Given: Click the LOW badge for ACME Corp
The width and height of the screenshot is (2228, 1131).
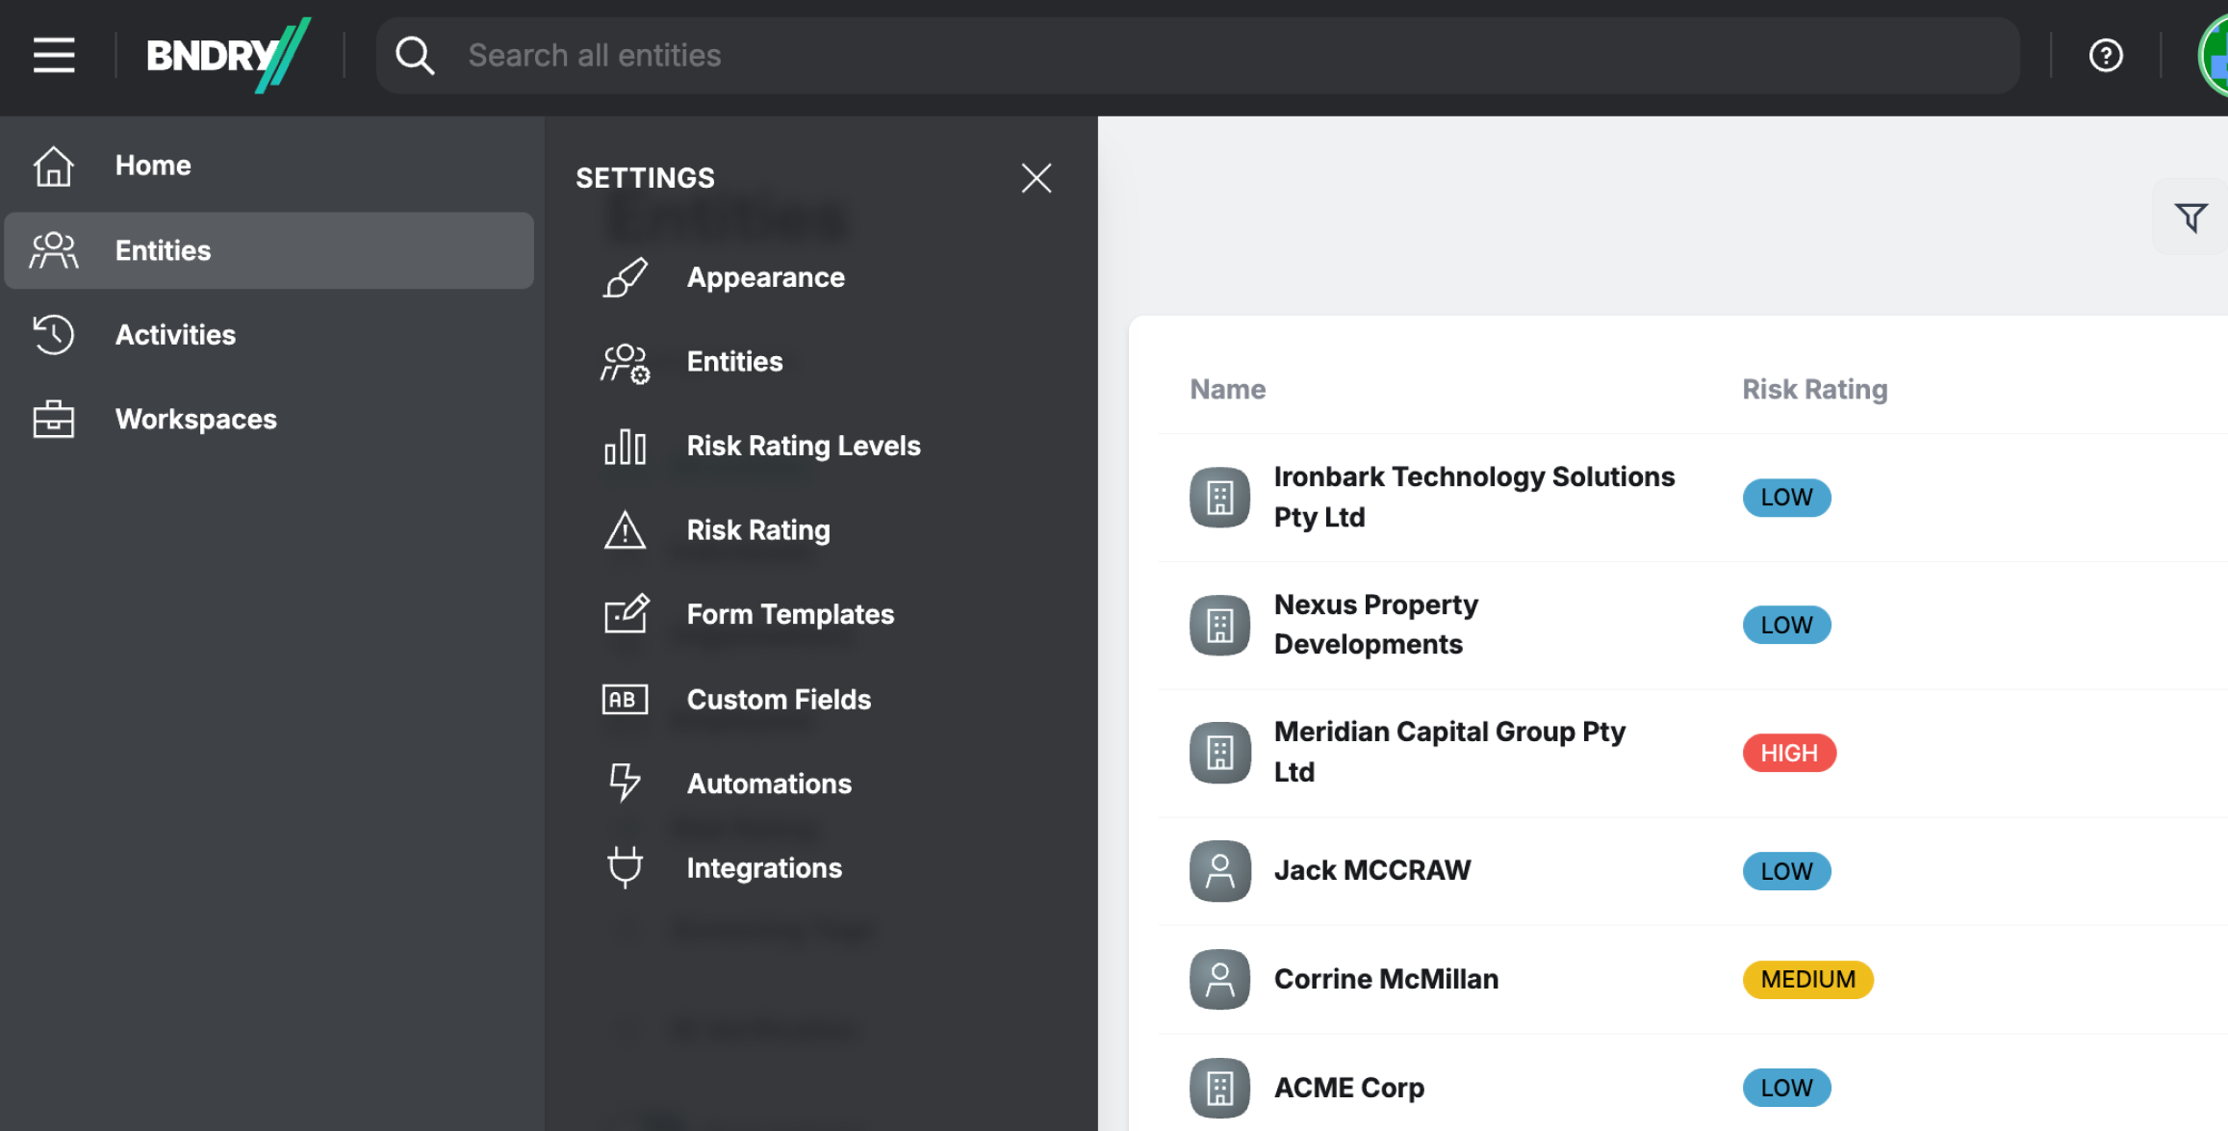Looking at the screenshot, I should pyautogui.click(x=1787, y=1088).
